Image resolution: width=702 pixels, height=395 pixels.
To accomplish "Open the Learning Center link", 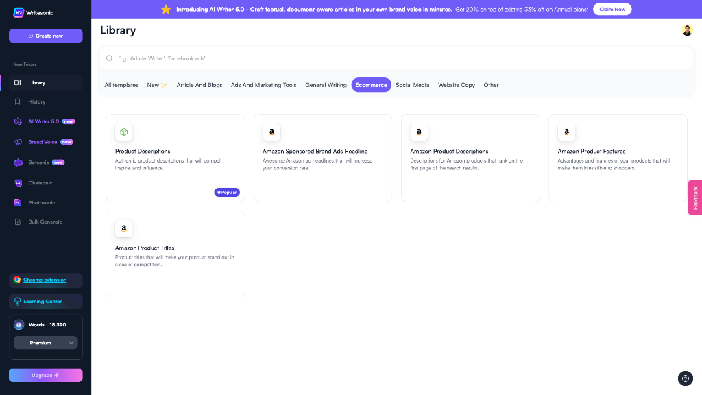I will point(43,302).
